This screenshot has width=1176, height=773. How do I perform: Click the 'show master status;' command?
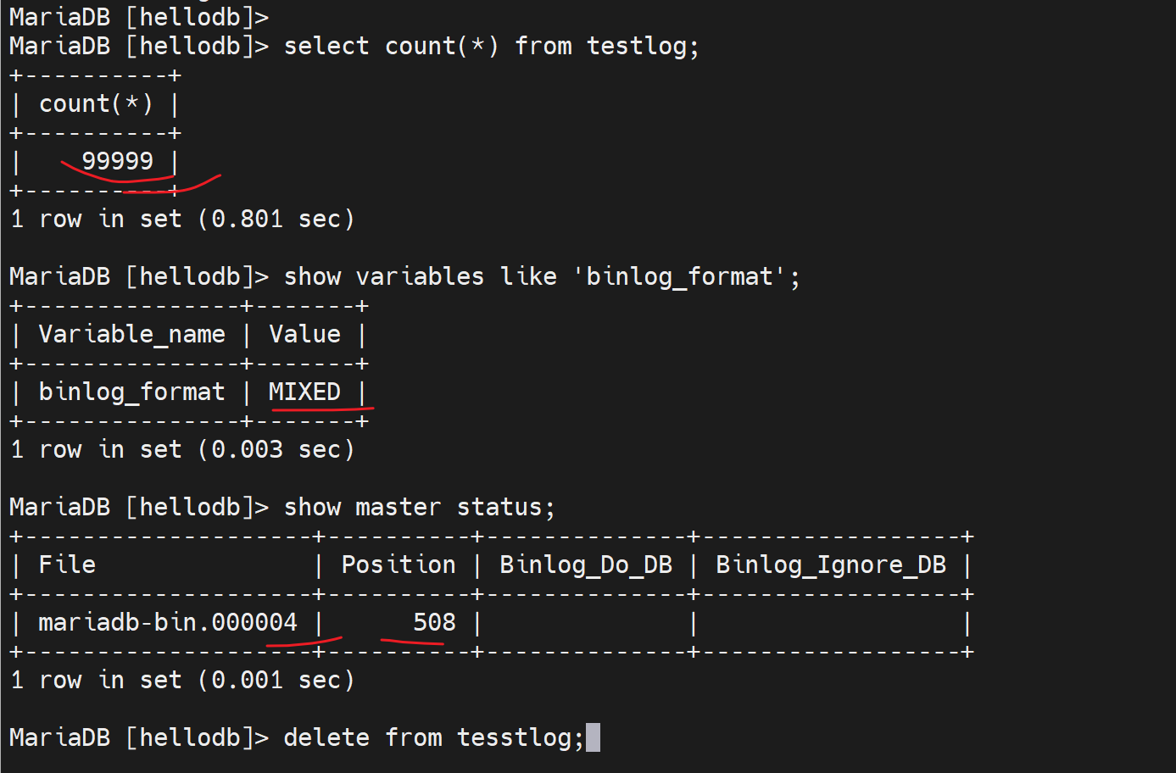(419, 507)
